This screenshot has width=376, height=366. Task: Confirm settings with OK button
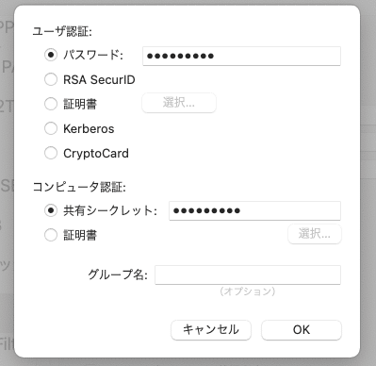(x=302, y=330)
